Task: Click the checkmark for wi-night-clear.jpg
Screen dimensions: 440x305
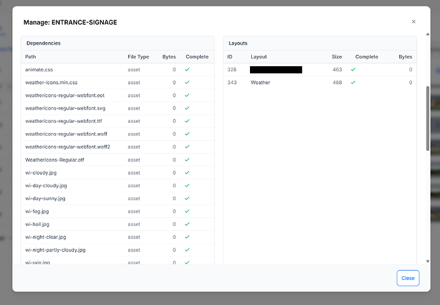Action: 187,237
